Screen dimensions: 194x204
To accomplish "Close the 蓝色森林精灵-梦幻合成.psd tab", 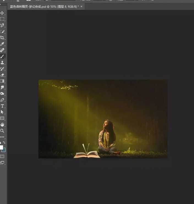I will [81, 6].
